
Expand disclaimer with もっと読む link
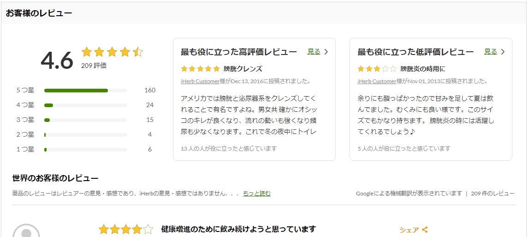click(x=256, y=194)
